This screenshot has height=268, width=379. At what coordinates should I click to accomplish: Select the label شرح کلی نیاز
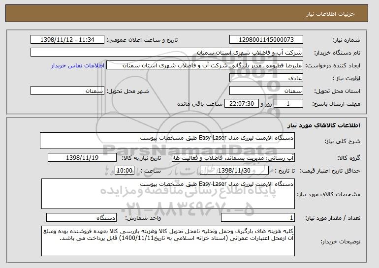tap(342, 141)
